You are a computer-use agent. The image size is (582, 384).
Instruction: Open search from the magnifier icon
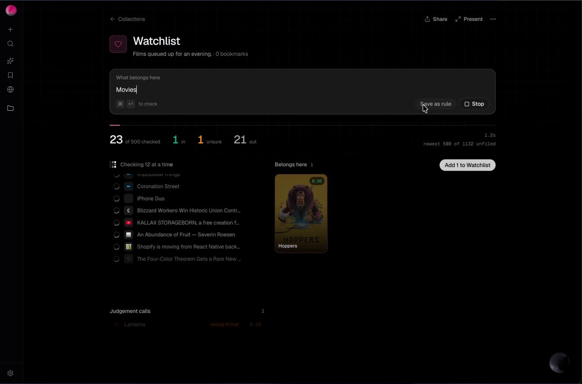pyautogui.click(x=10, y=44)
